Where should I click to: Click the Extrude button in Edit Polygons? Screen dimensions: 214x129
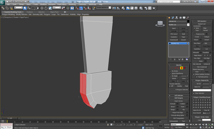[173, 104]
